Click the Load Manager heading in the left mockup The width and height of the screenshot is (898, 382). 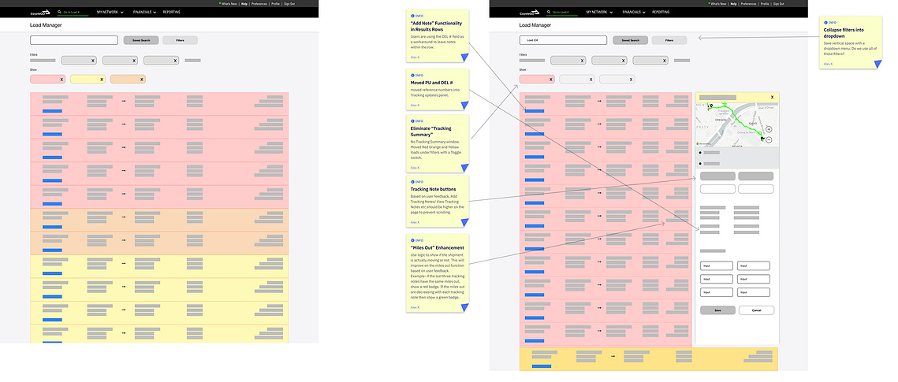coord(46,25)
